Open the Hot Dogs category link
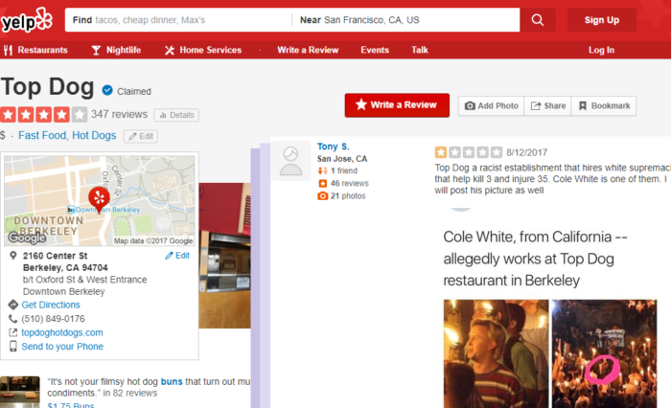 click(94, 135)
